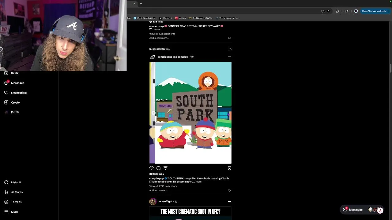The width and height of the screenshot is (392, 220).
Task: Open the nett co bookmark
Action: [x=180, y=18]
